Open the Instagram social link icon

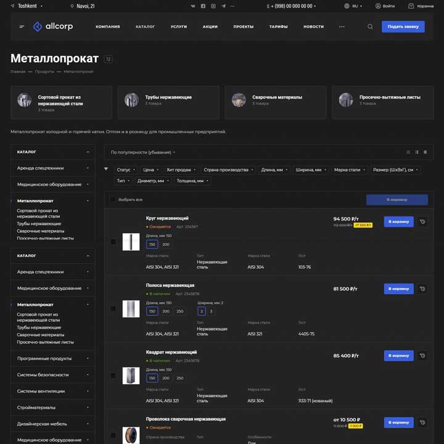click(x=213, y=6)
